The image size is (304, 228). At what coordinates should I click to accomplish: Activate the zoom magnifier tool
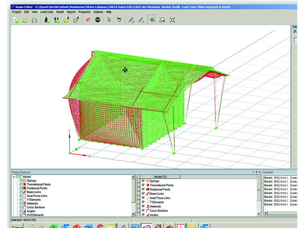[x=162, y=20]
